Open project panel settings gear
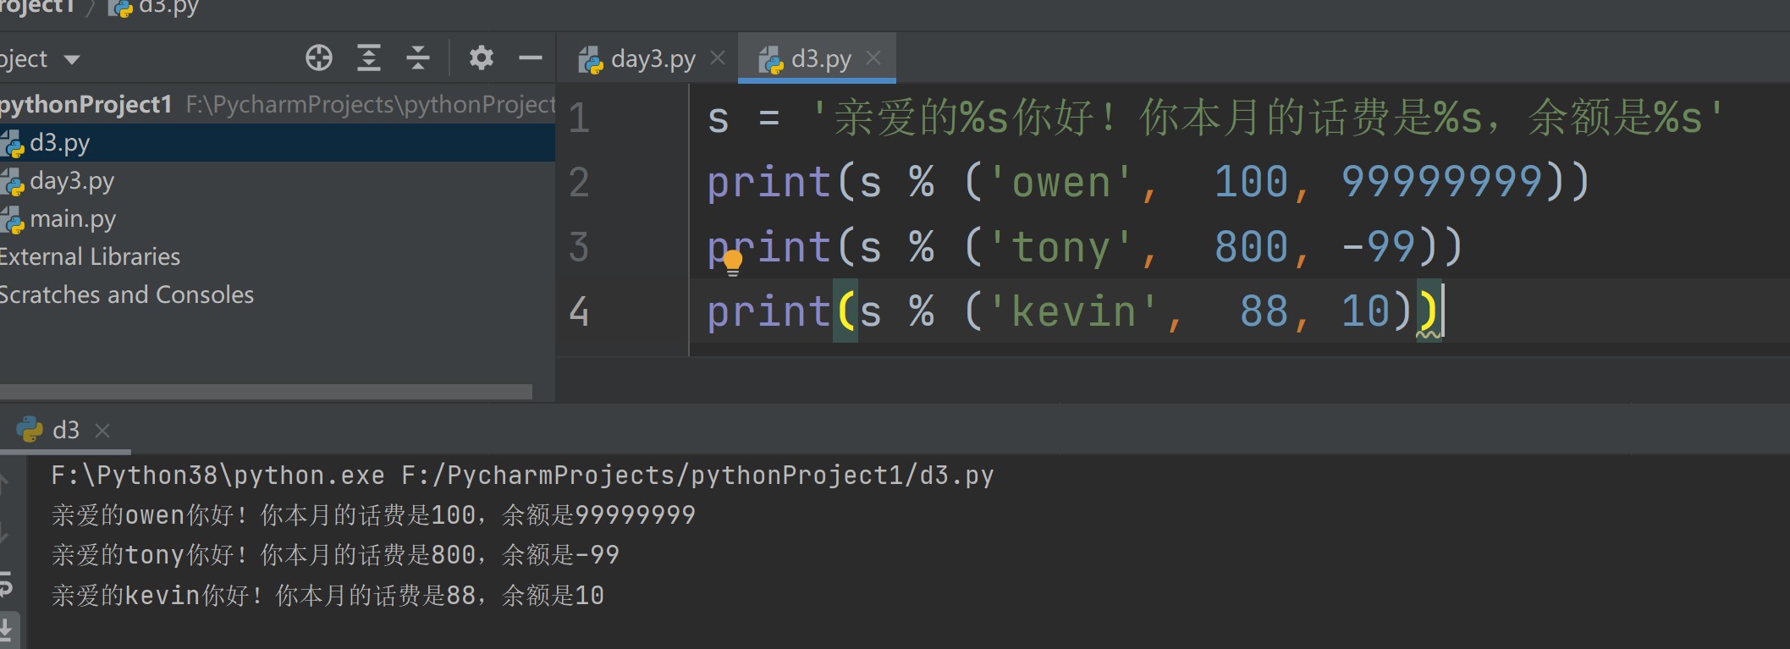Screen dimensions: 1790x649 pyautogui.click(x=481, y=58)
